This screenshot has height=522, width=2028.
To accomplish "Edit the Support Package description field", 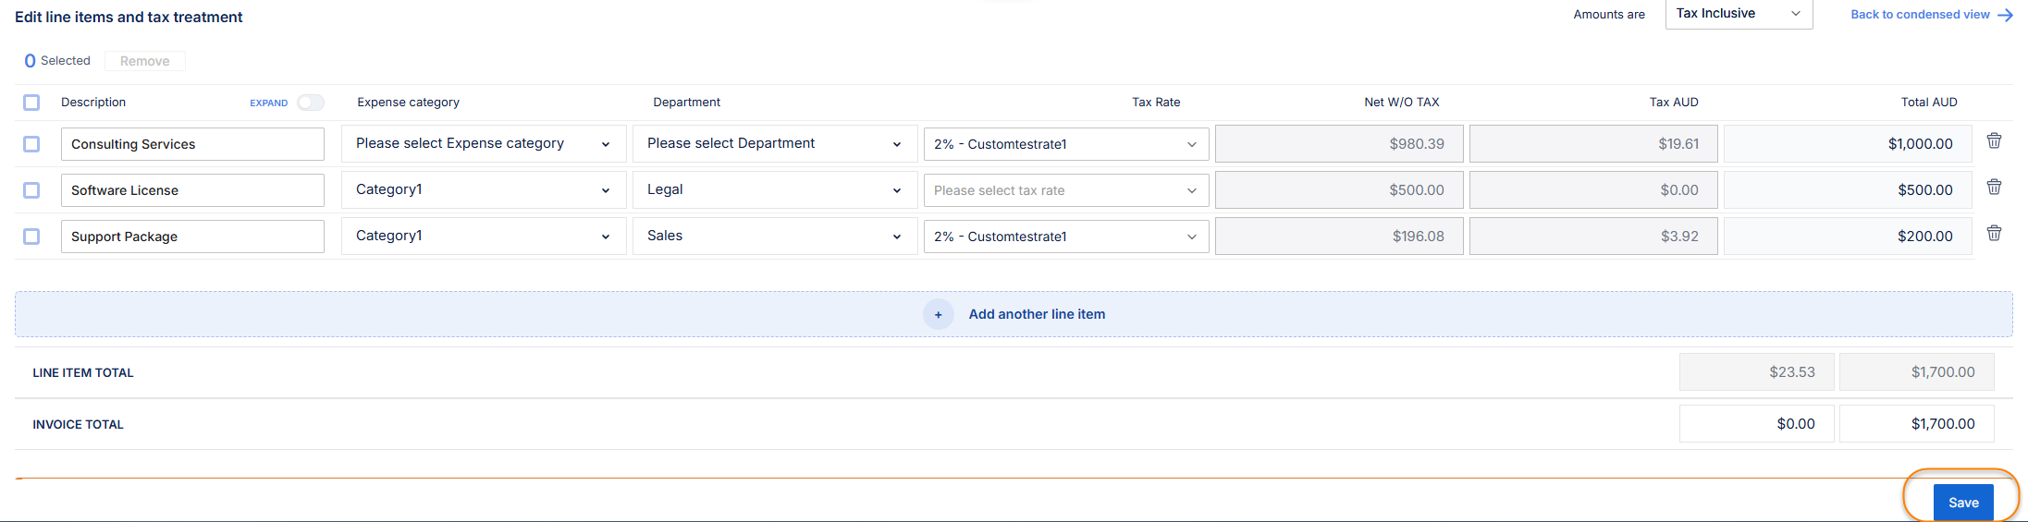I will [x=192, y=237].
